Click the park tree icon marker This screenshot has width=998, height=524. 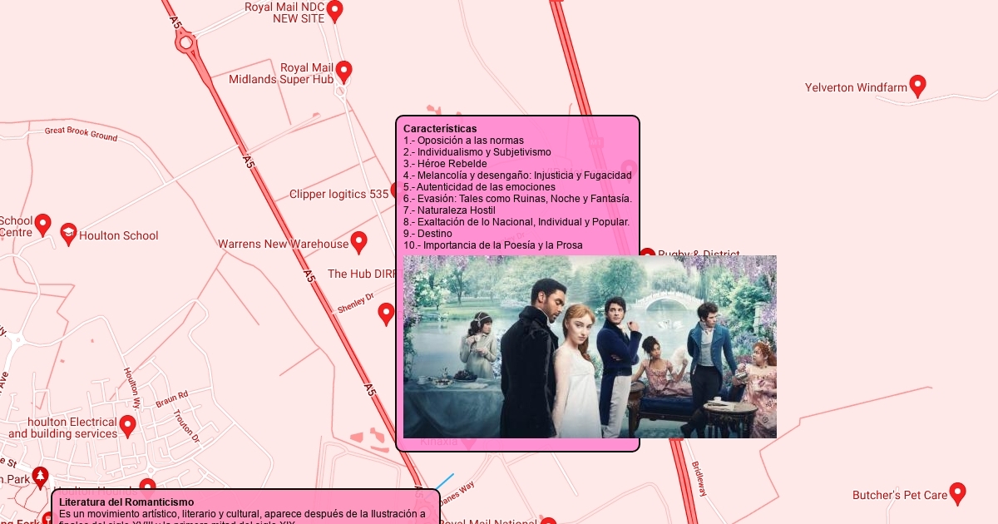(x=40, y=477)
